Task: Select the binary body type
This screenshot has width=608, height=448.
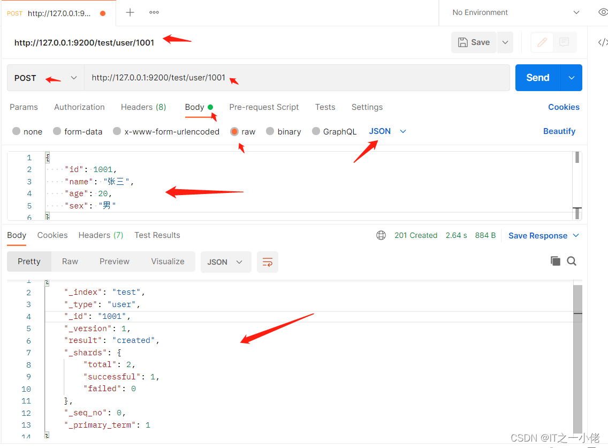Action: coord(284,131)
